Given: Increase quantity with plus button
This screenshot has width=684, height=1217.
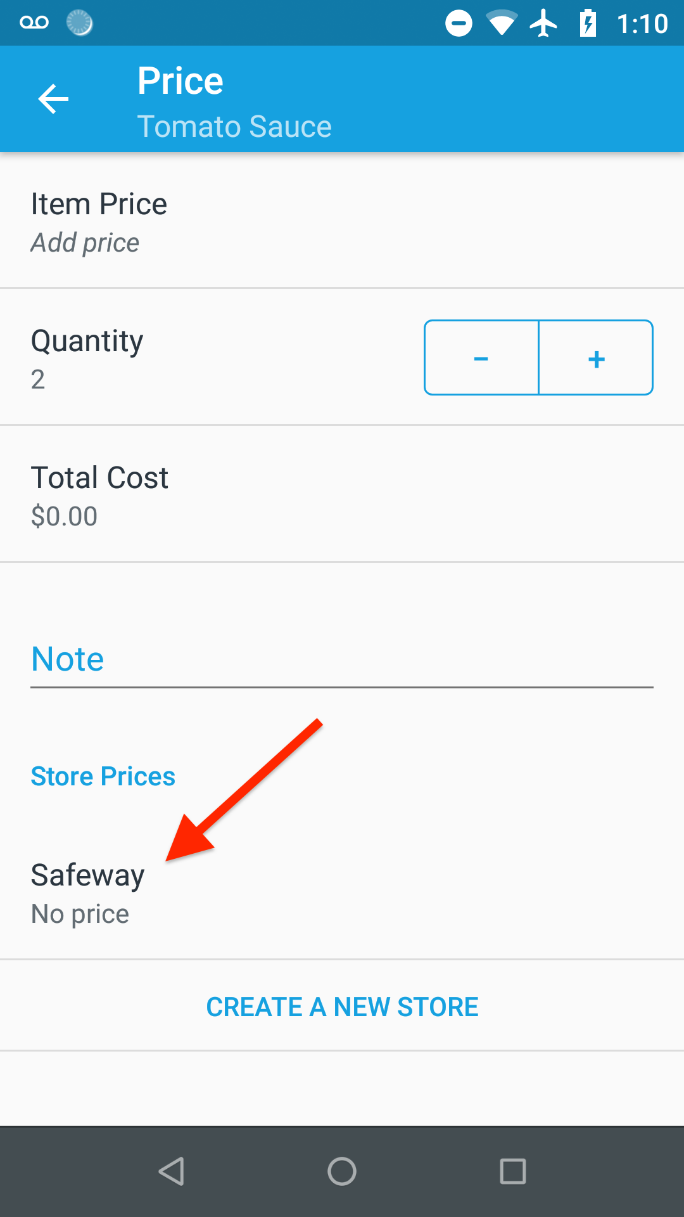Looking at the screenshot, I should click(596, 358).
